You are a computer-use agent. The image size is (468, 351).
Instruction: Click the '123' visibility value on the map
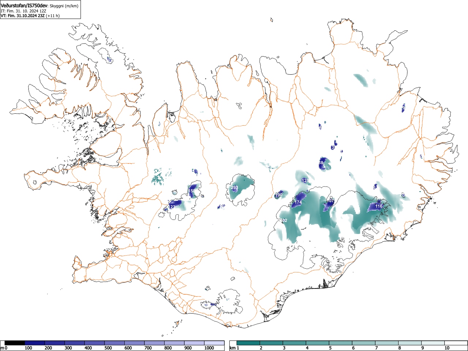click(x=171, y=207)
